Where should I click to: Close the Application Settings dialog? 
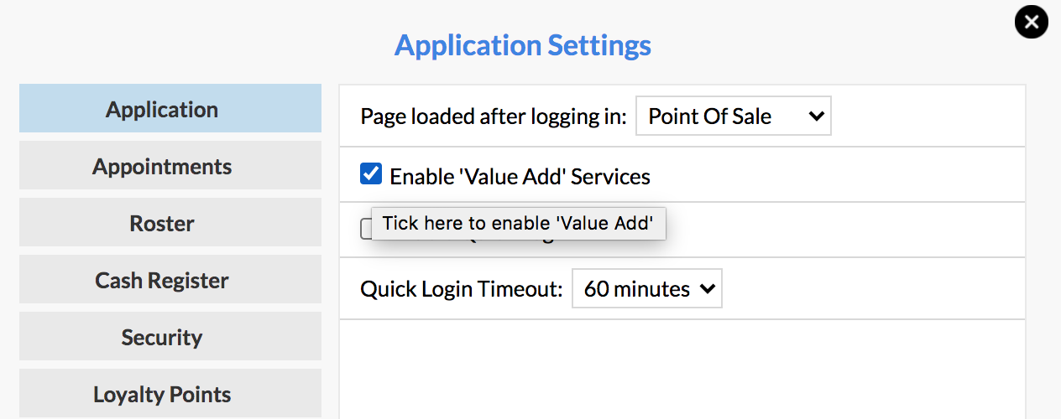[1032, 22]
